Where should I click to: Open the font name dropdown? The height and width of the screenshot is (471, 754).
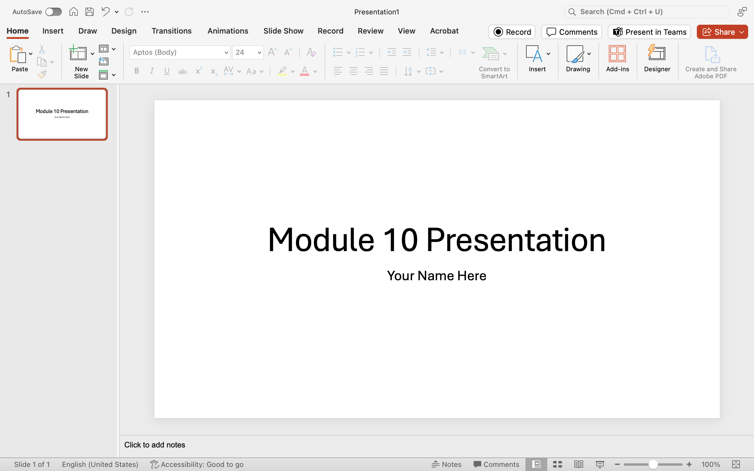(226, 52)
